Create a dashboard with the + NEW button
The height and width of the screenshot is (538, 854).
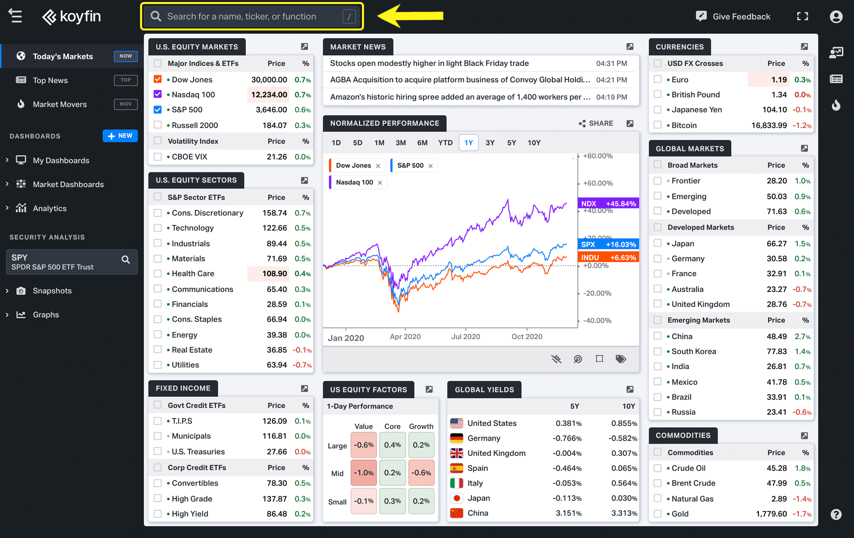[120, 136]
